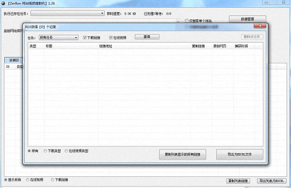
Task: Minimize the ZerBon main window
Action: pyautogui.click(x=266, y=2)
